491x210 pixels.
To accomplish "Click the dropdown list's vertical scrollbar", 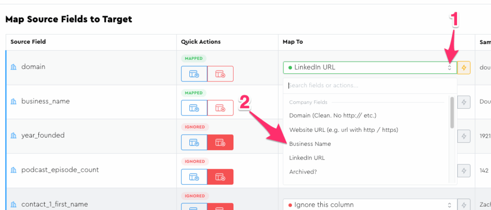I will coord(452,113).
